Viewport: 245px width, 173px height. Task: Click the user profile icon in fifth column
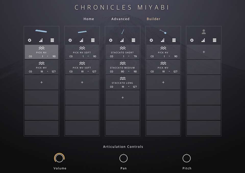[204, 32]
